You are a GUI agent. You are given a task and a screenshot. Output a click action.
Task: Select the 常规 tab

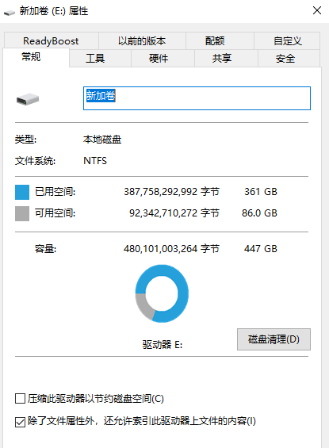(31, 57)
